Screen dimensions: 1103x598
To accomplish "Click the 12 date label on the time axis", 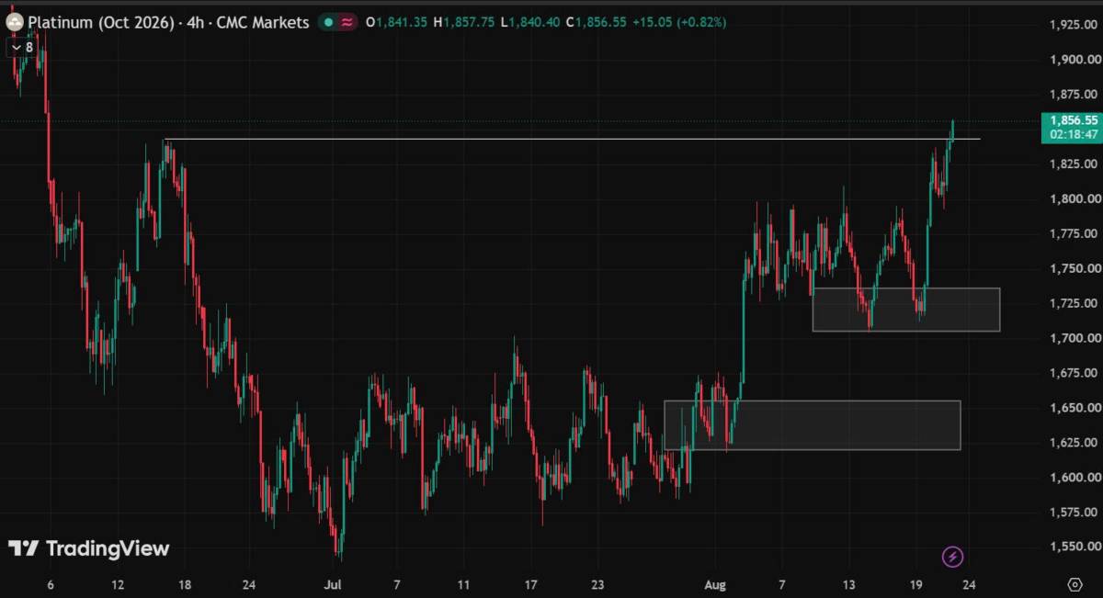I will tap(118, 584).
